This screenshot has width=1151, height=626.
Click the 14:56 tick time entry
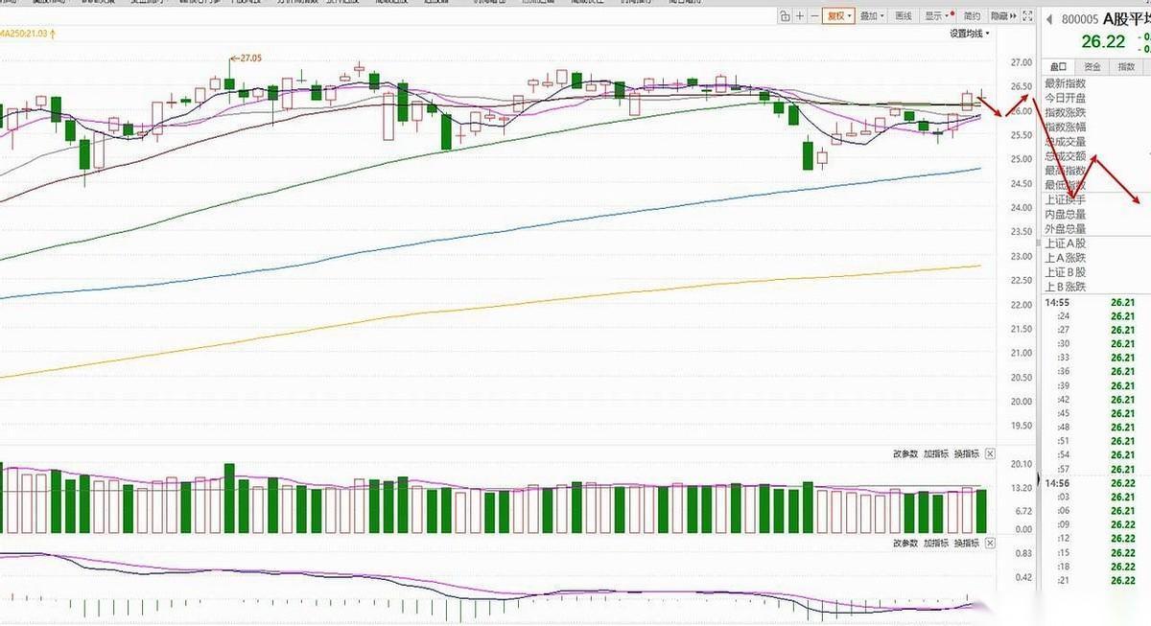1057,483
